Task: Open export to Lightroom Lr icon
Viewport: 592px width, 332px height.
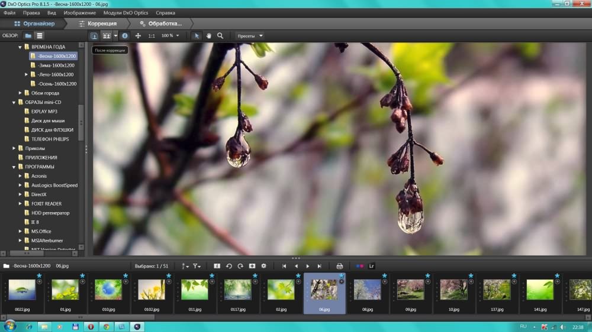Action: pyautogui.click(x=371, y=266)
